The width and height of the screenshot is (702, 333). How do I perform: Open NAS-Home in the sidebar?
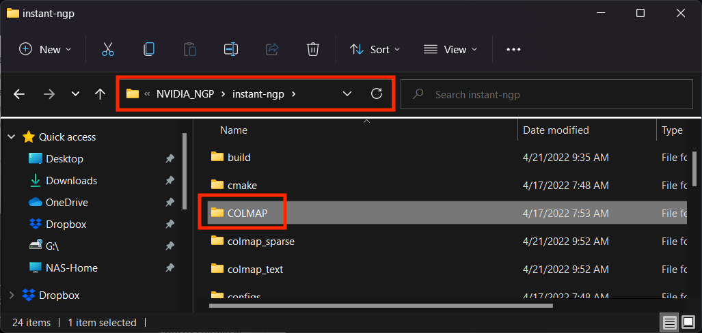(x=72, y=267)
